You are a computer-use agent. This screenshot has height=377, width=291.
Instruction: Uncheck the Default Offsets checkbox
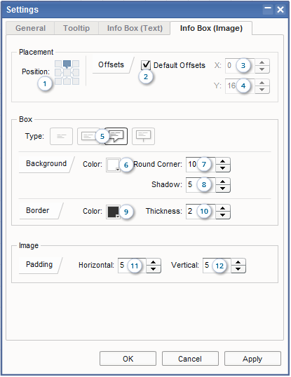(146, 65)
